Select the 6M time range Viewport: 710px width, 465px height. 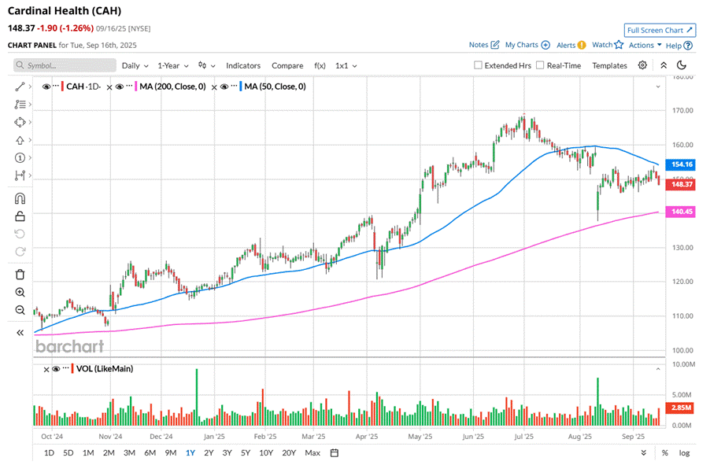pyautogui.click(x=150, y=452)
